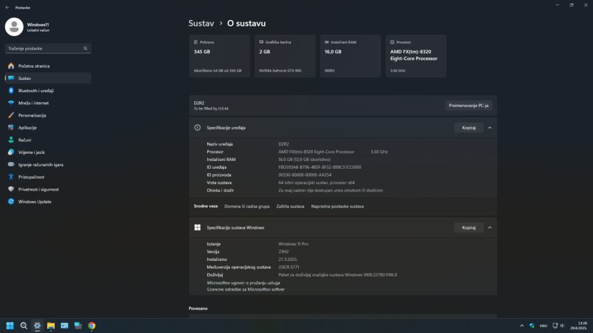Click the HRV language indicator
The width and height of the screenshot is (593, 333).
coord(543,326)
